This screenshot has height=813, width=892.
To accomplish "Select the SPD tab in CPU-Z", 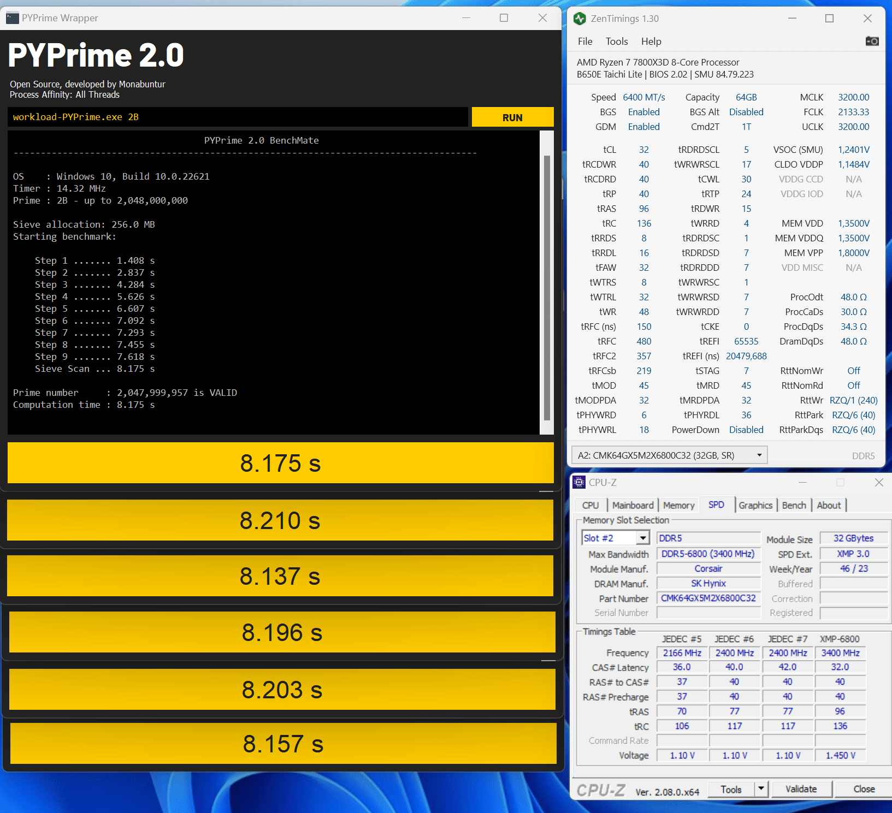I will click(x=716, y=505).
